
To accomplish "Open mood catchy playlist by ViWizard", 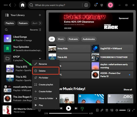I will tap(18, 88).
